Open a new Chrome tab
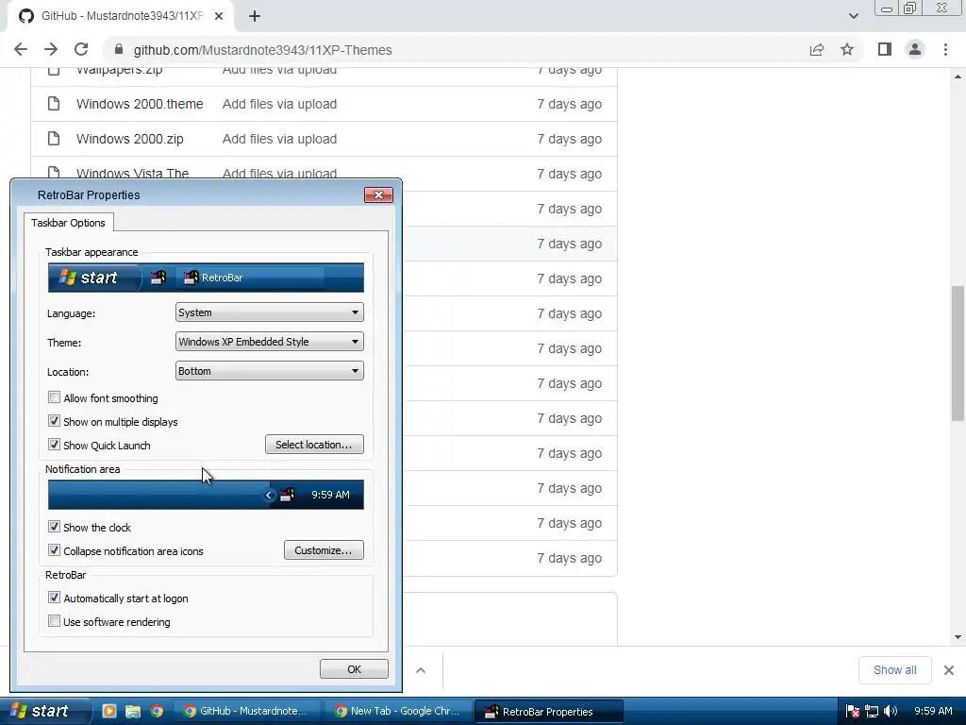 pos(255,16)
